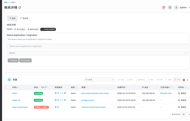Open logs icon for litellm-db container
The height and width of the screenshot is (121, 190).
56,100
